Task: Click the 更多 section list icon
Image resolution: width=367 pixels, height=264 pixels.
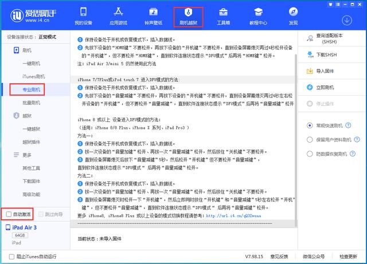Action: (x=16, y=155)
